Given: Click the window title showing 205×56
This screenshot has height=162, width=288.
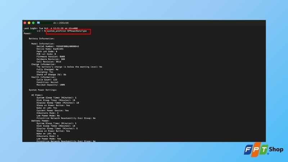Looking at the screenshot, I should coord(61,23).
